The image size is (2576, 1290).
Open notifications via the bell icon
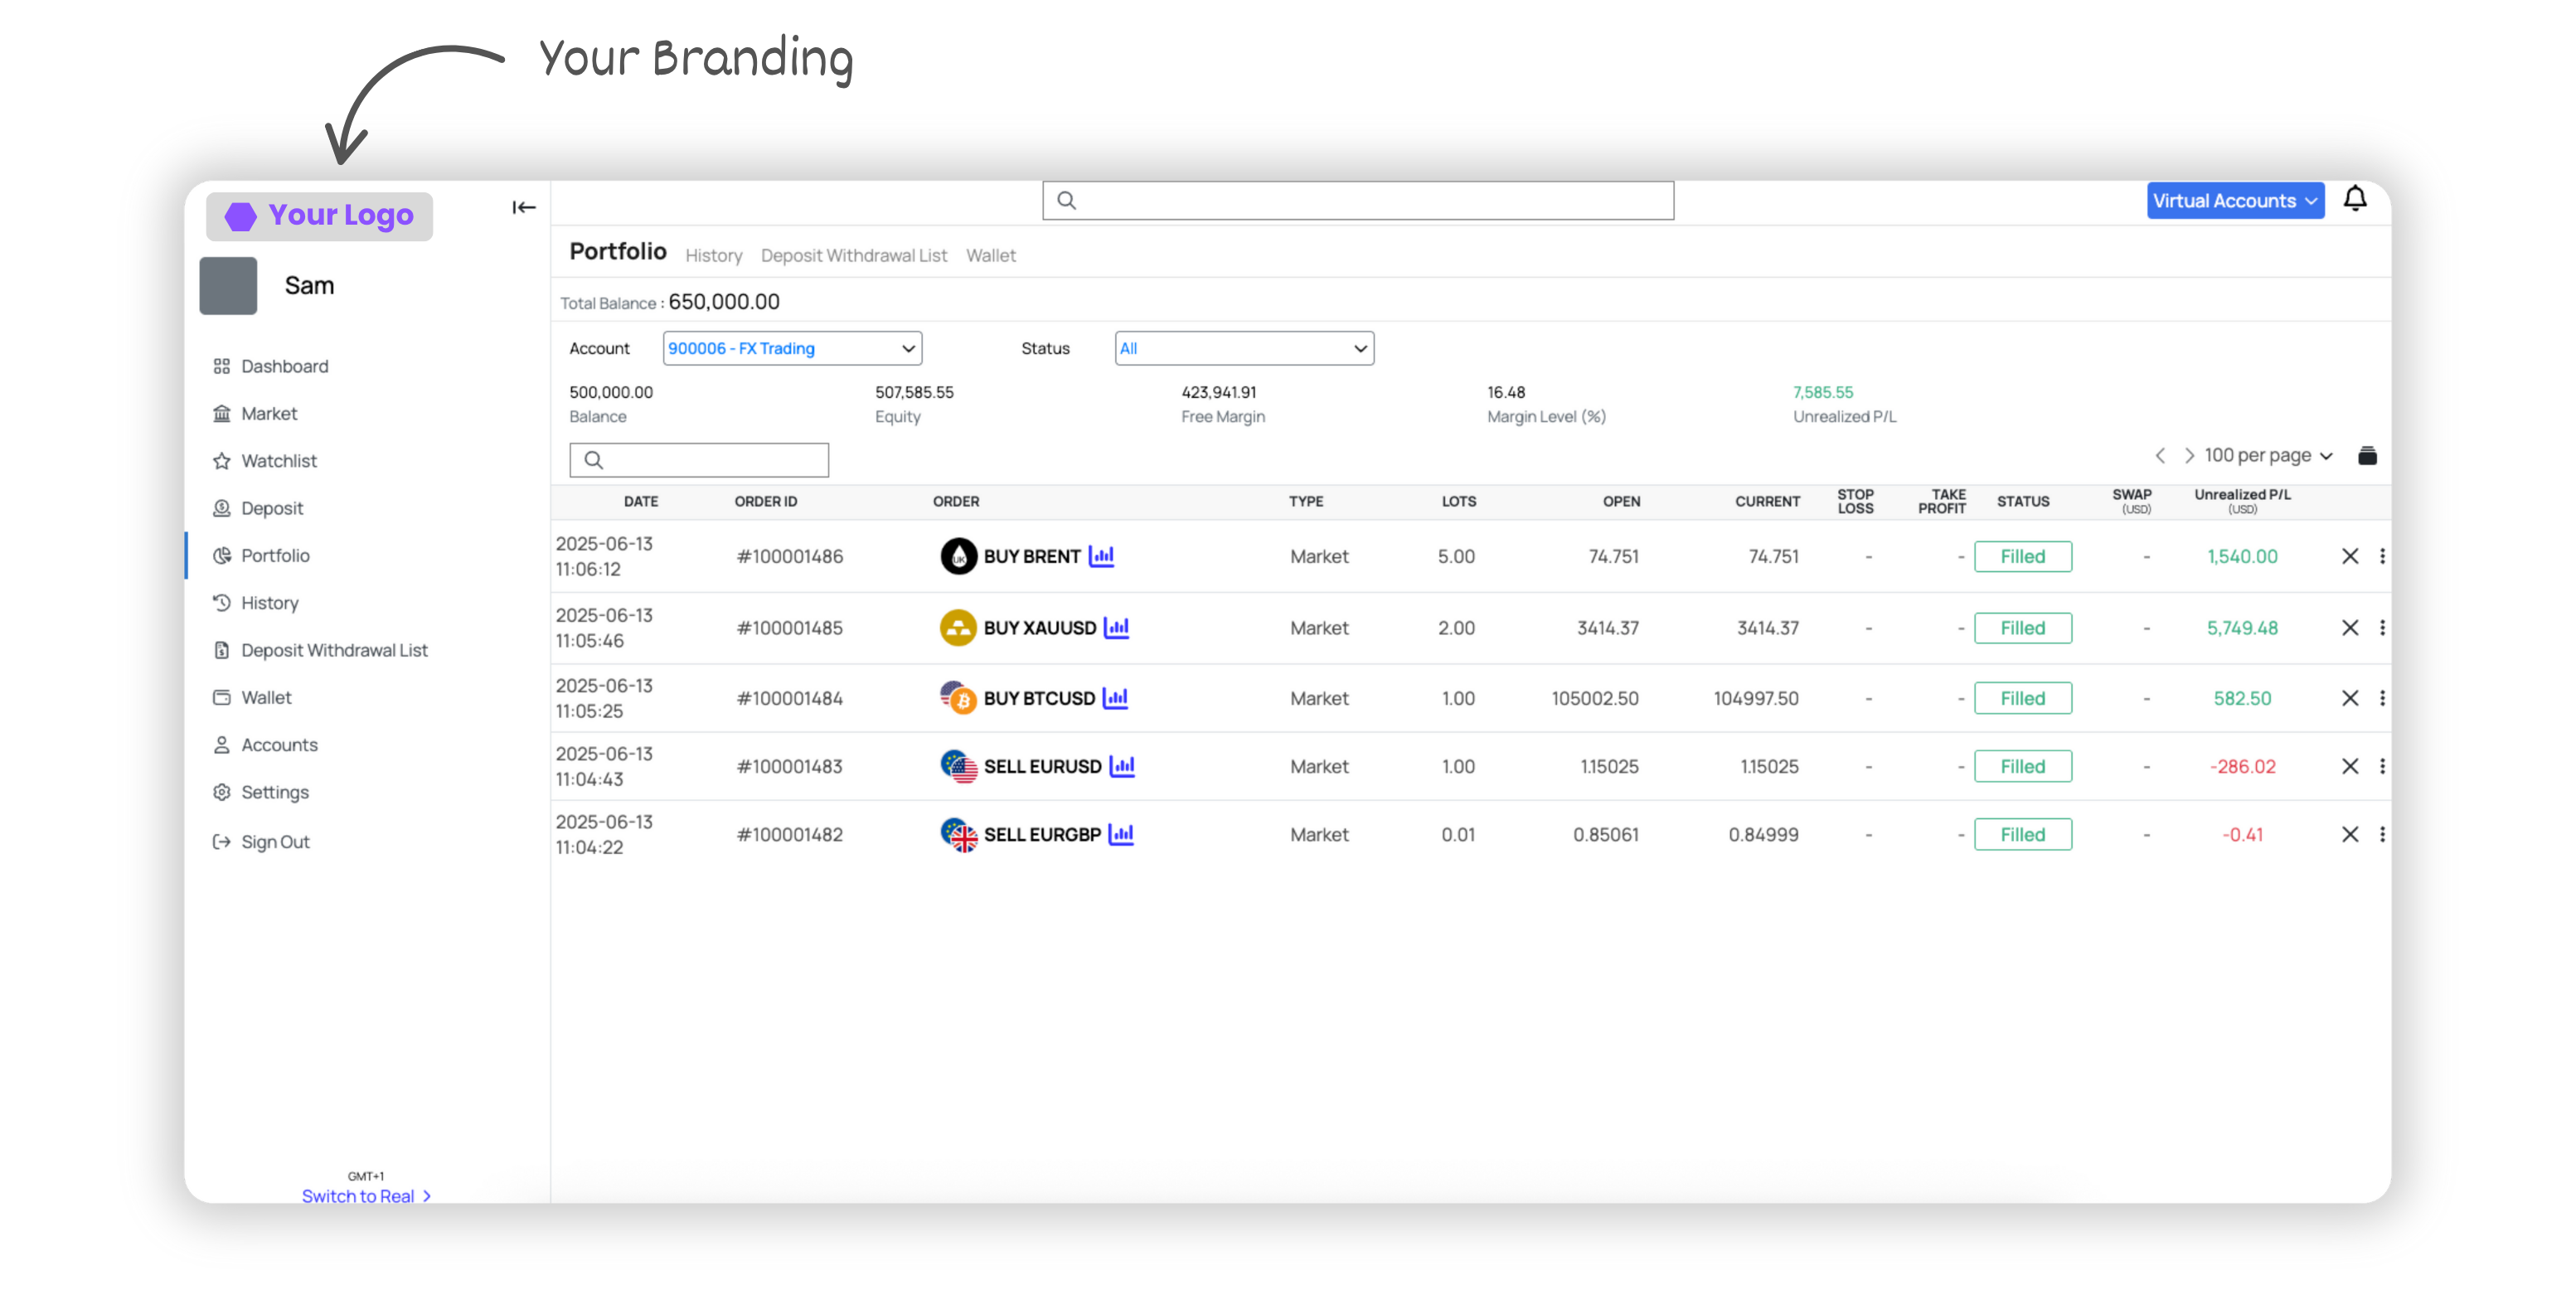click(2354, 200)
